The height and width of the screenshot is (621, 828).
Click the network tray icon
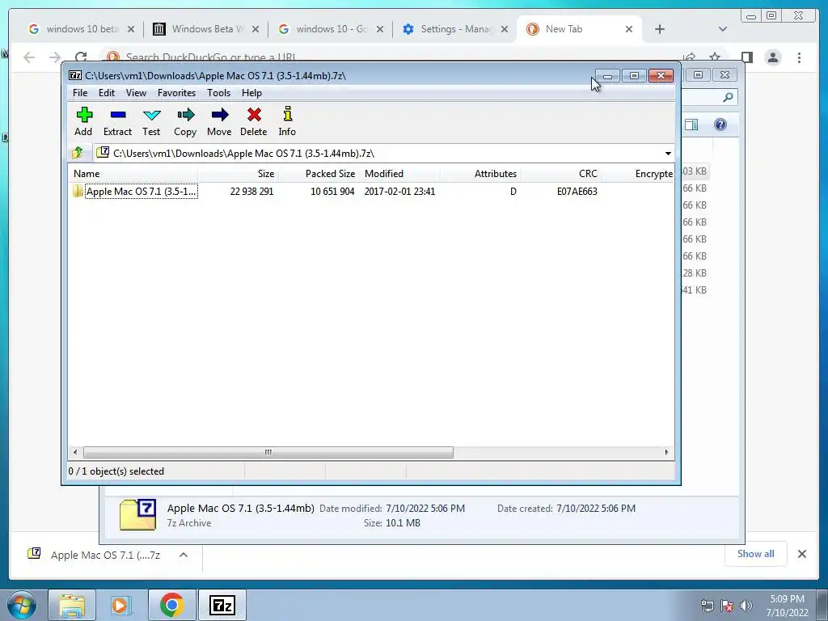(707, 606)
